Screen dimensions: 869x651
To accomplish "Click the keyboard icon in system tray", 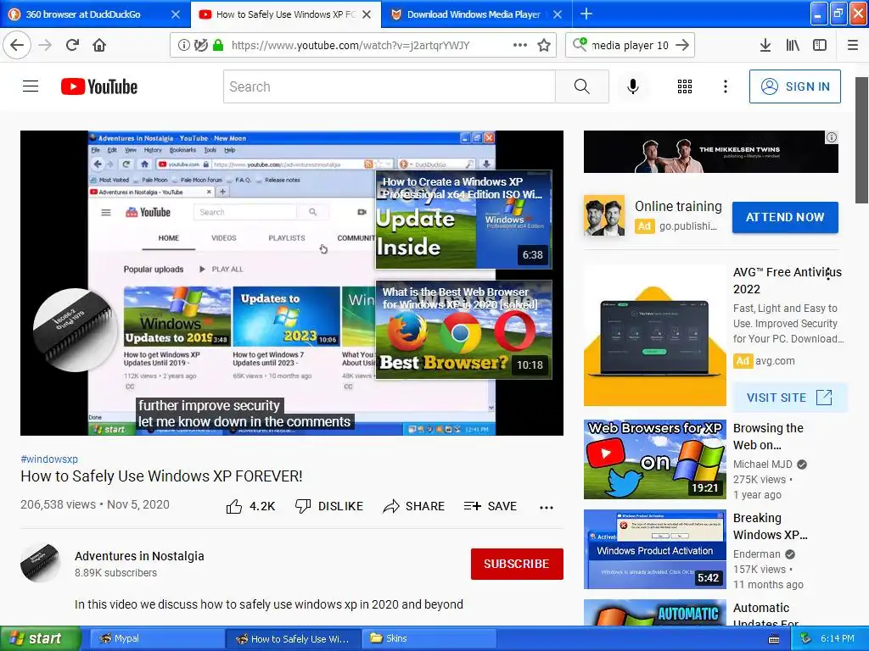I will click(x=774, y=639).
